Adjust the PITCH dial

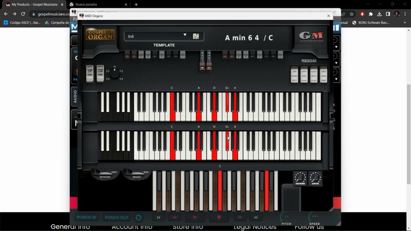(x=286, y=217)
